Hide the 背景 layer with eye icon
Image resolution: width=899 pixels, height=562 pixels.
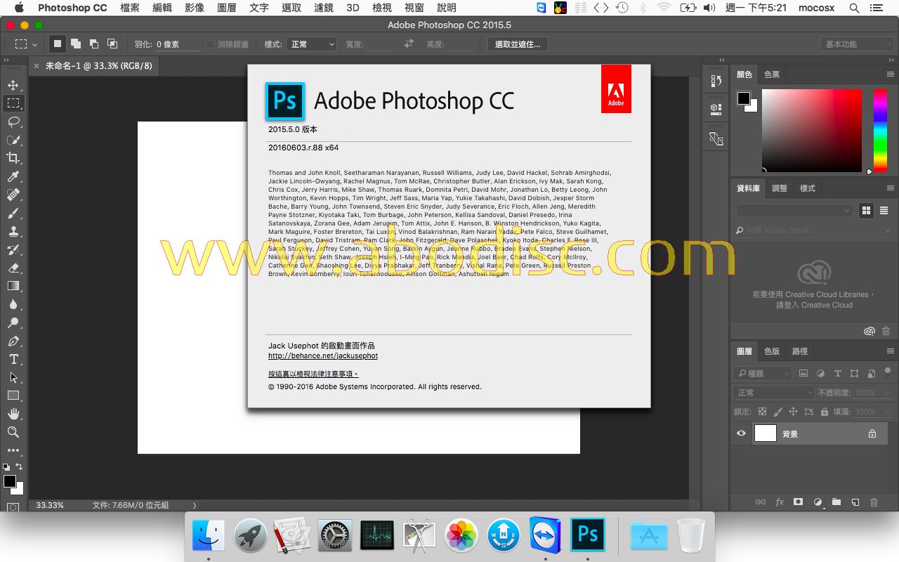[741, 433]
